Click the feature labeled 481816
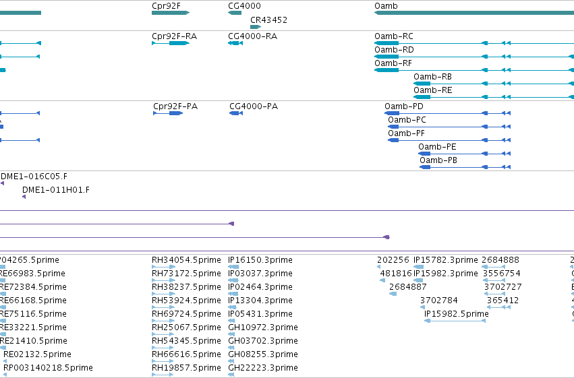The width and height of the screenshot is (574, 378). [396, 274]
